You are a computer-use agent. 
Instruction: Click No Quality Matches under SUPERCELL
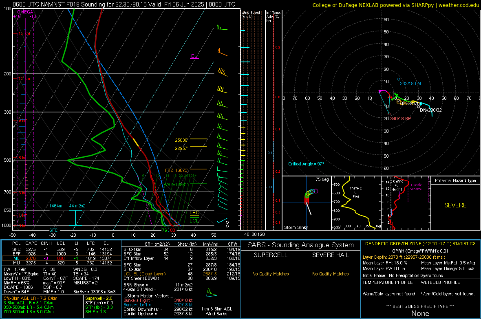pos(271,274)
